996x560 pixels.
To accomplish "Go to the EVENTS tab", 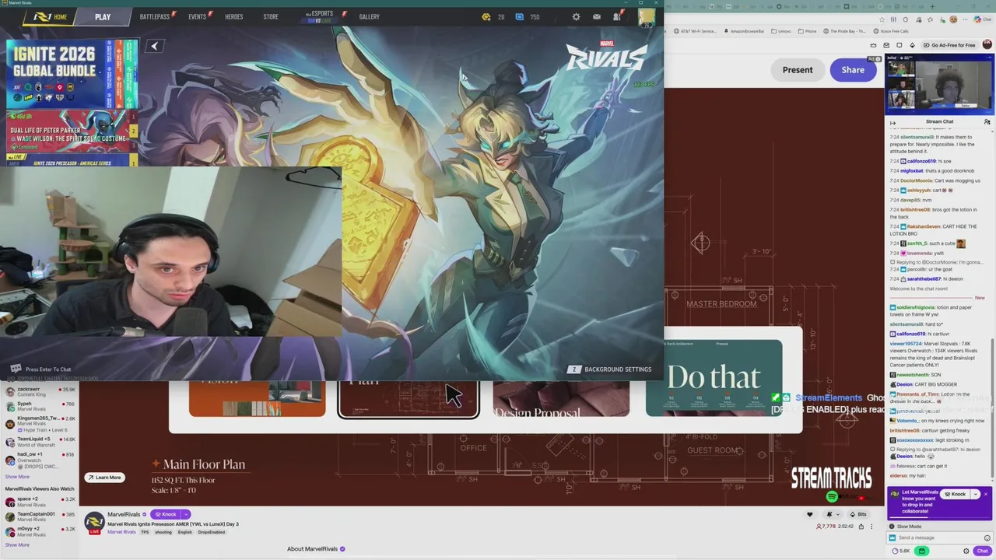I will 198,16.
